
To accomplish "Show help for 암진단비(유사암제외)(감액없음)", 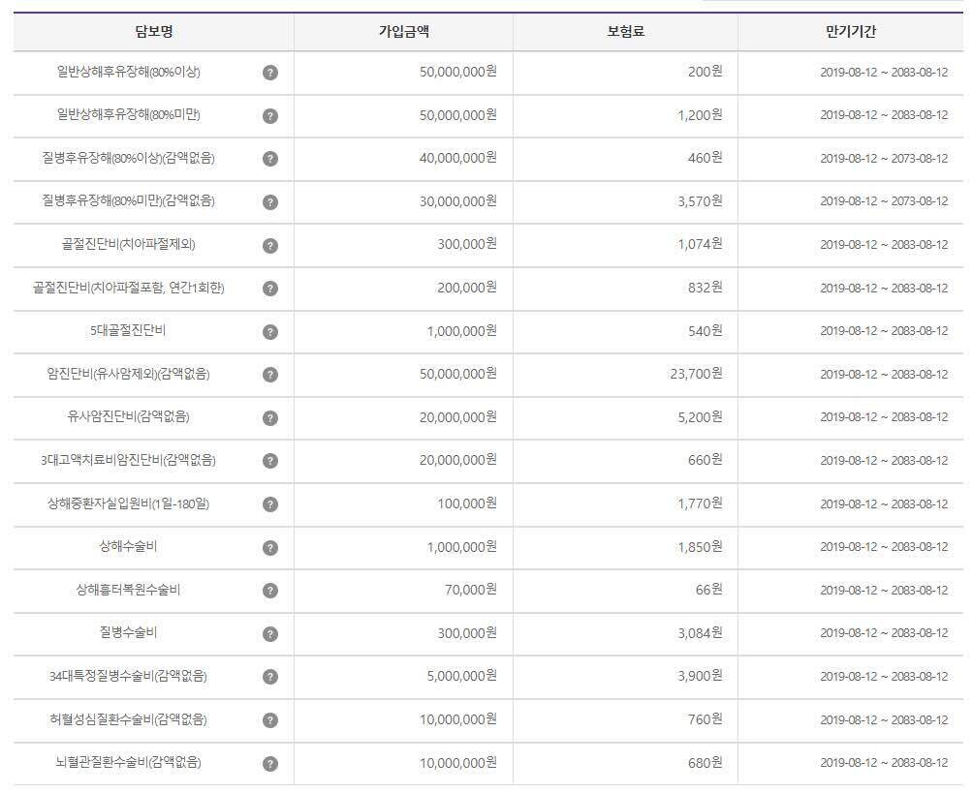I will (270, 375).
